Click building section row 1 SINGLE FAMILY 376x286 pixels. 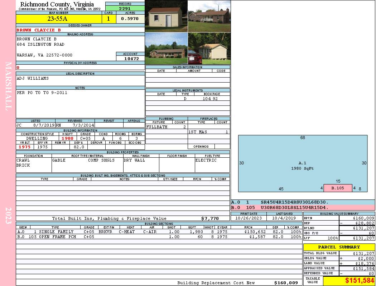point(159,232)
